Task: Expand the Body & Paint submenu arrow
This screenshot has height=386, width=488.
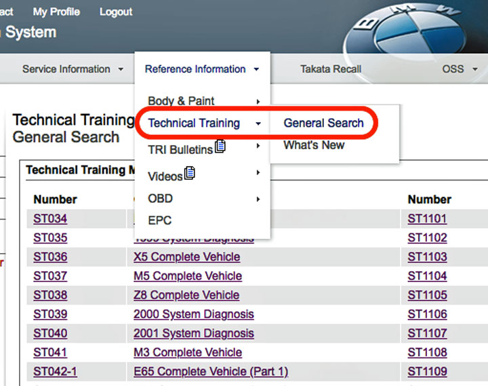Action: 258,102
